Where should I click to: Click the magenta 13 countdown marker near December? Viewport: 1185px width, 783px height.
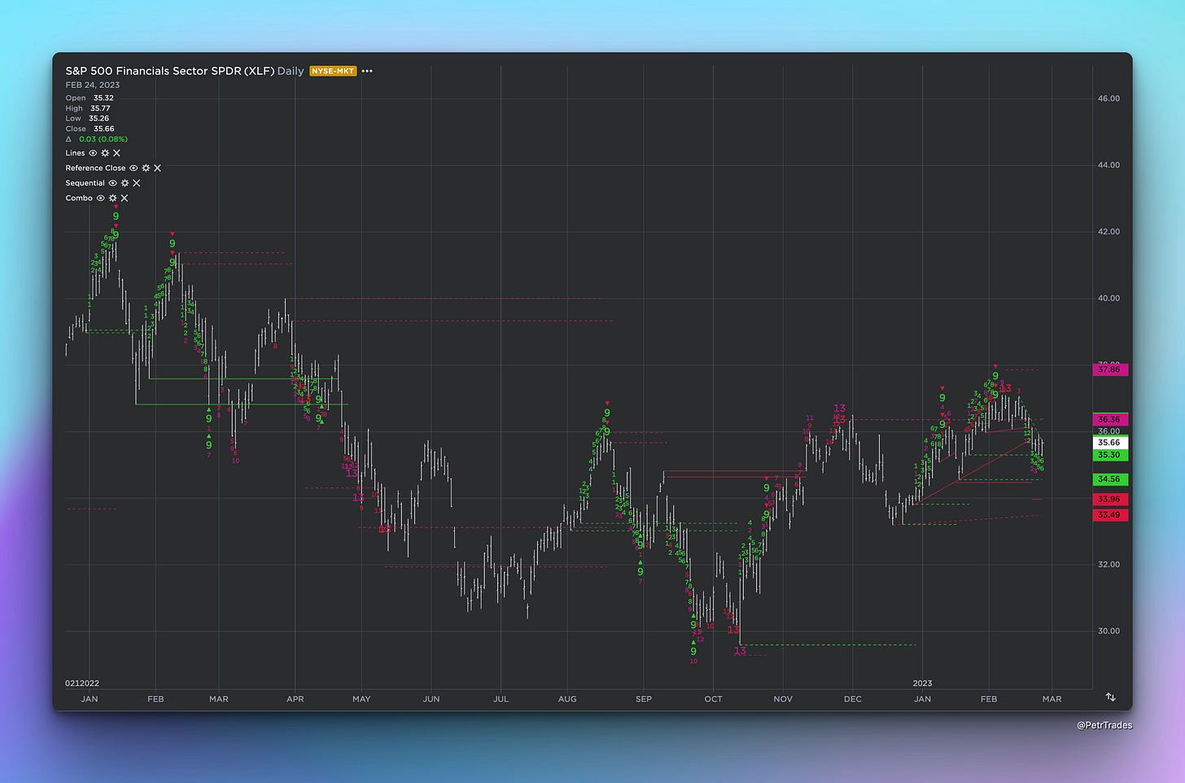(x=839, y=409)
